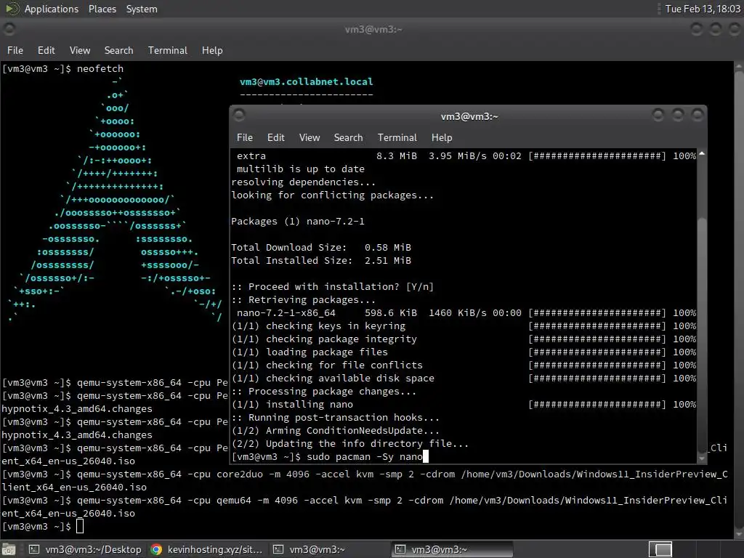Click the show desktop icon in bottom panel
The height and width of the screenshot is (558, 744).
coord(9,549)
